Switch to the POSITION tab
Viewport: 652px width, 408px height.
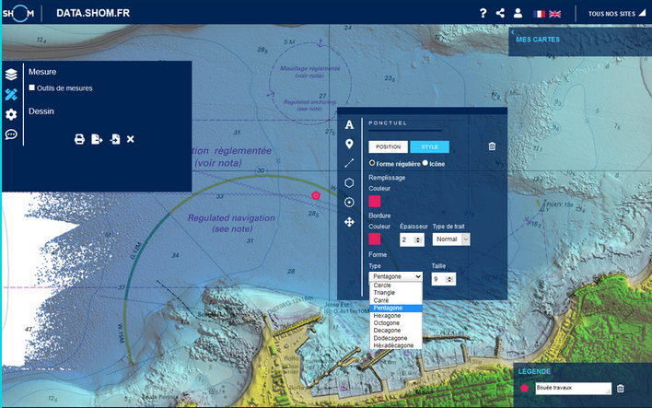(x=388, y=146)
